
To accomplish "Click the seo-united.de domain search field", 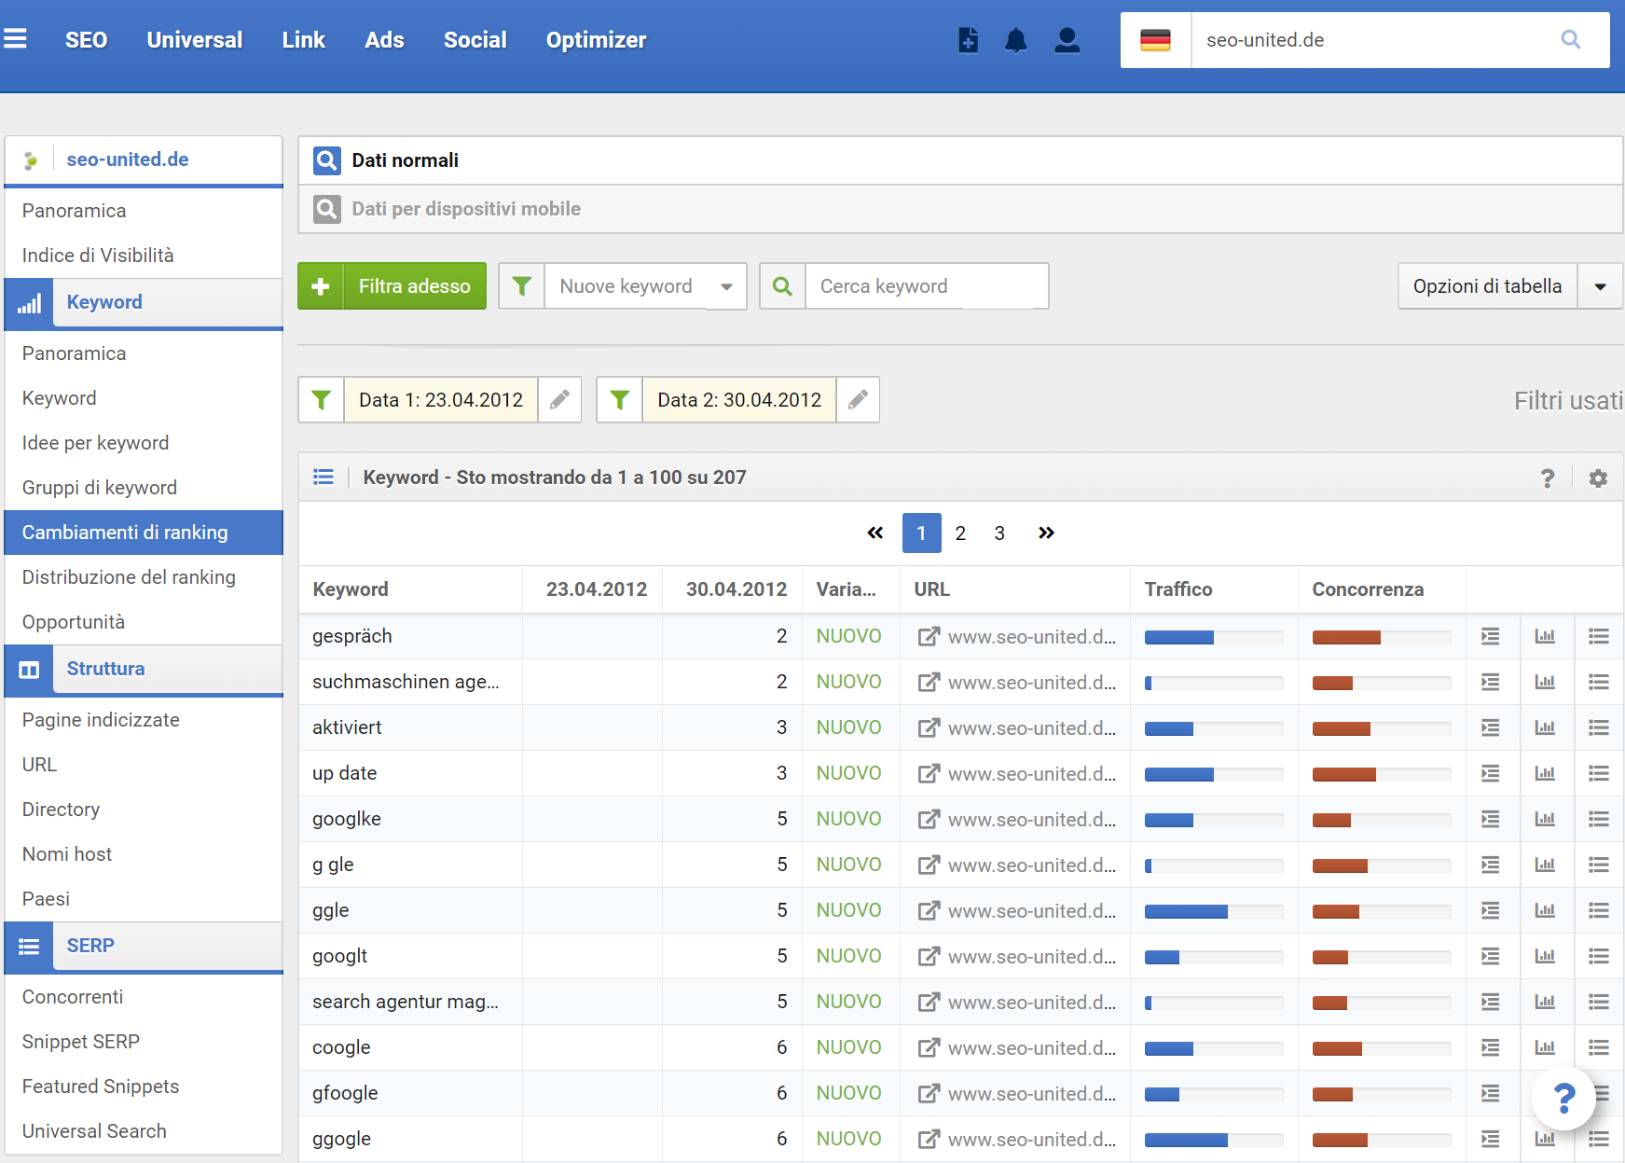I will point(1370,40).
